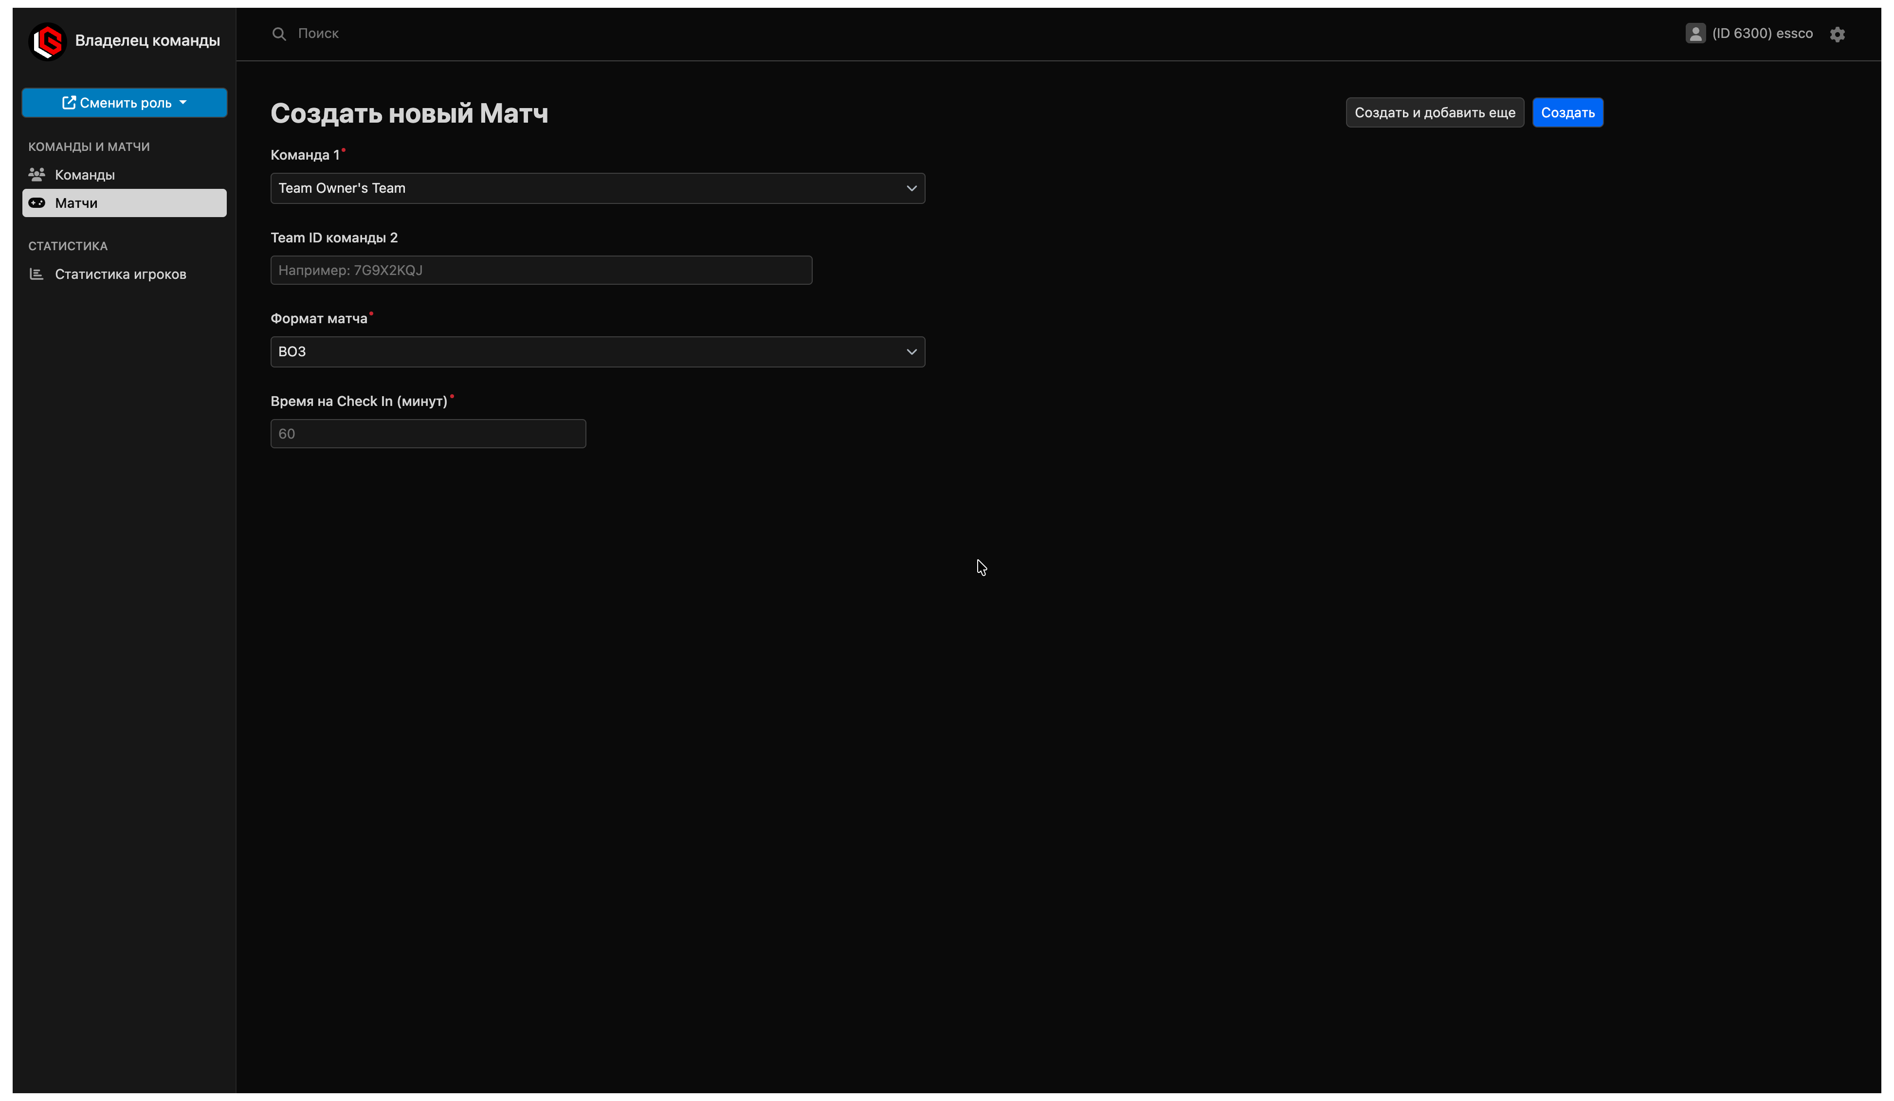Click the Статистика игроков chart icon
Screen dimensions: 1894x1101
(x=37, y=275)
